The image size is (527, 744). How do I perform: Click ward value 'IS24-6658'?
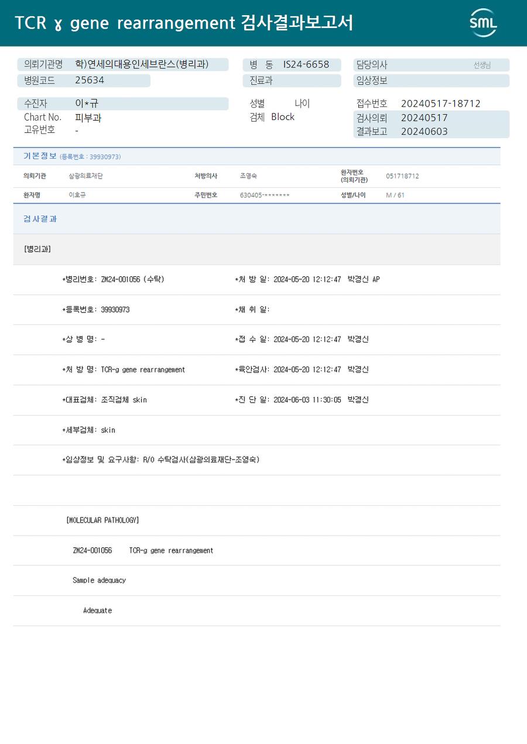point(306,64)
